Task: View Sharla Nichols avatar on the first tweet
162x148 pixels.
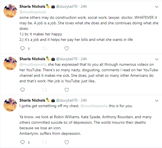Action: tap(10, 11)
